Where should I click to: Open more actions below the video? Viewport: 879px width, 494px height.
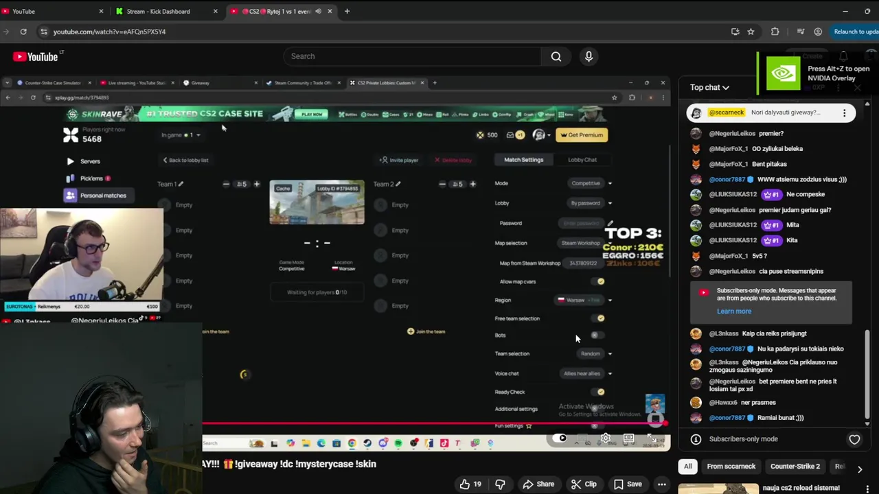[661, 484]
